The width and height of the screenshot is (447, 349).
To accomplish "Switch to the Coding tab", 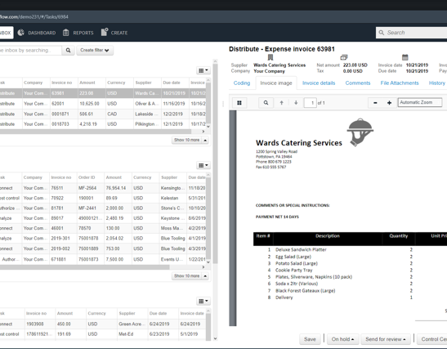I will 242,83.
